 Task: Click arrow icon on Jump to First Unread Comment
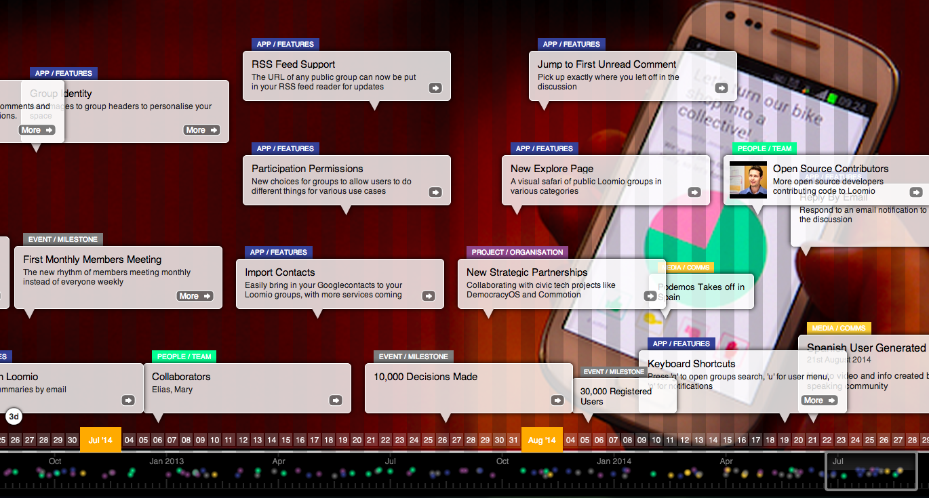[x=722, y=87]
